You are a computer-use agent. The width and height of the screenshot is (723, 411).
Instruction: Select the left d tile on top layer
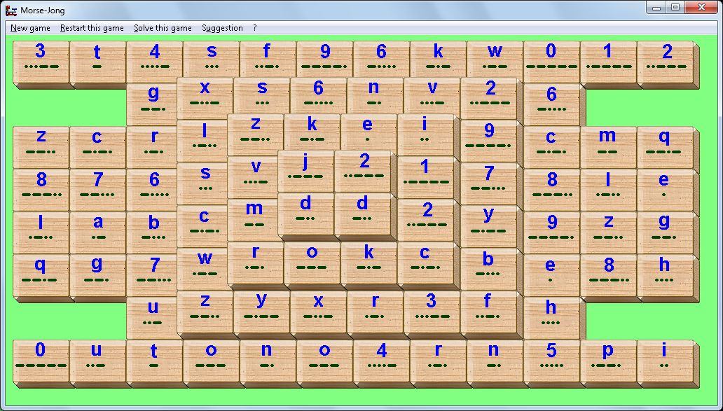tap(305, 214)
